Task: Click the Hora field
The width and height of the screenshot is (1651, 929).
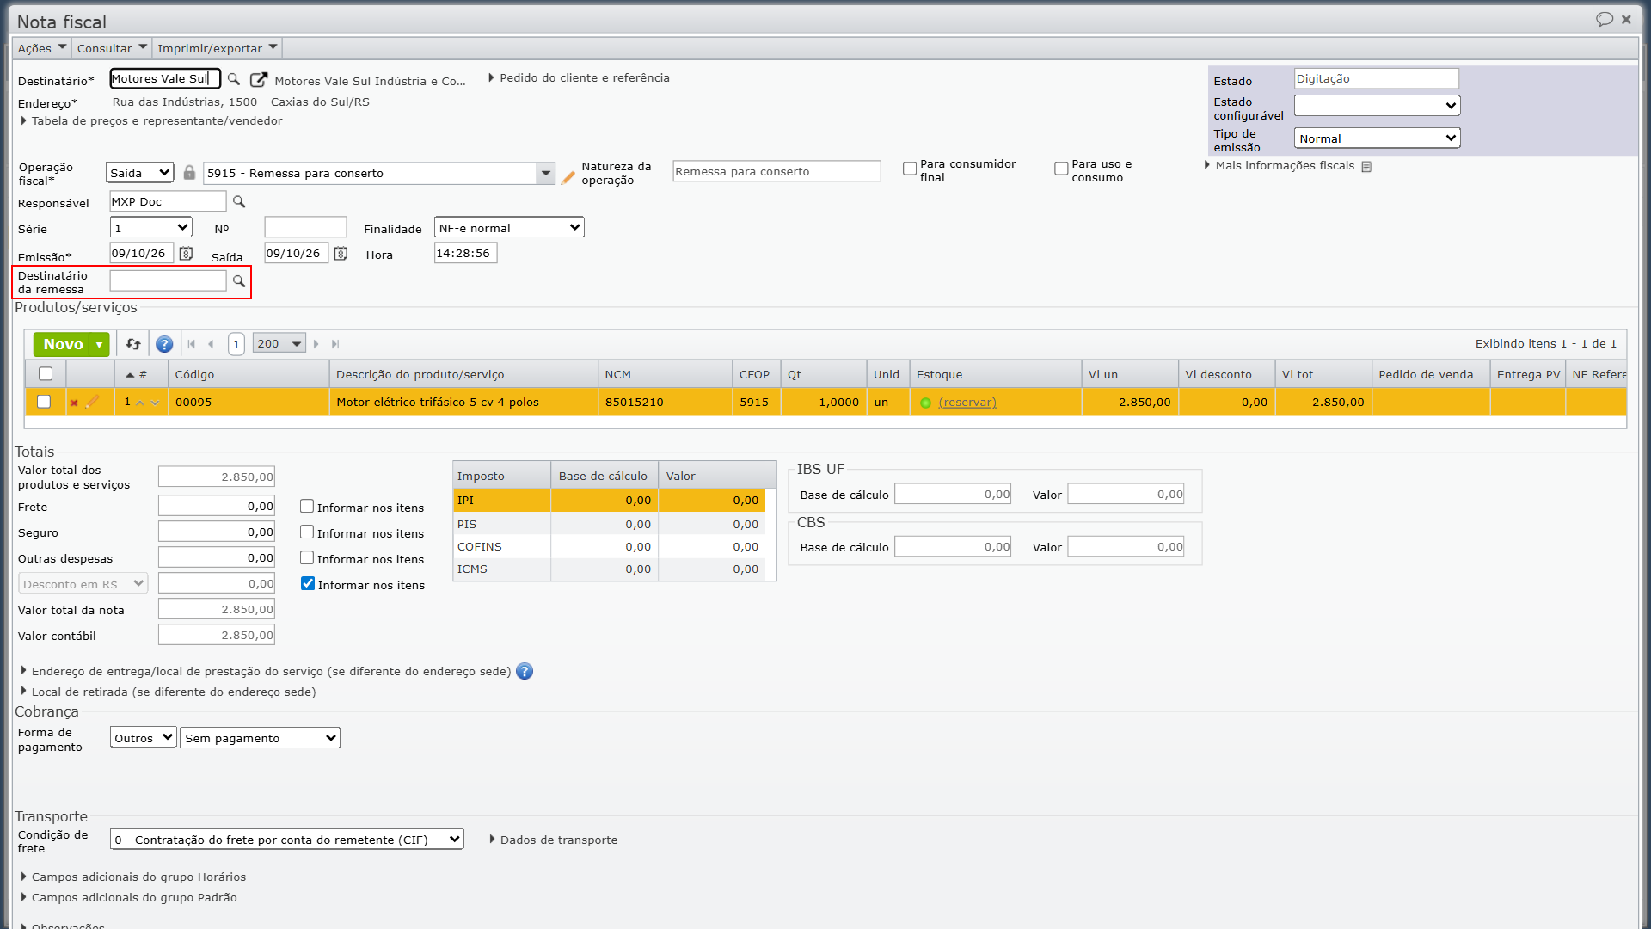Action: pyautogui.click(x=465, y=254)
